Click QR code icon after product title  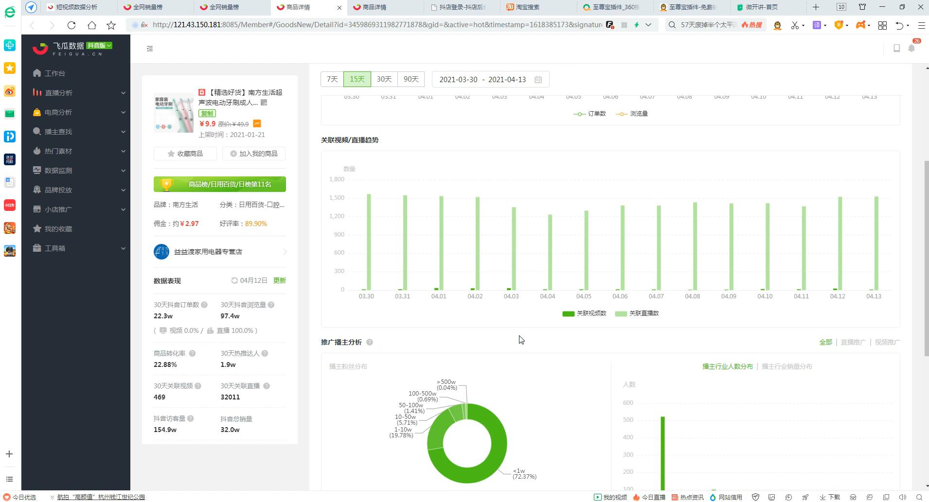(264, 103)
